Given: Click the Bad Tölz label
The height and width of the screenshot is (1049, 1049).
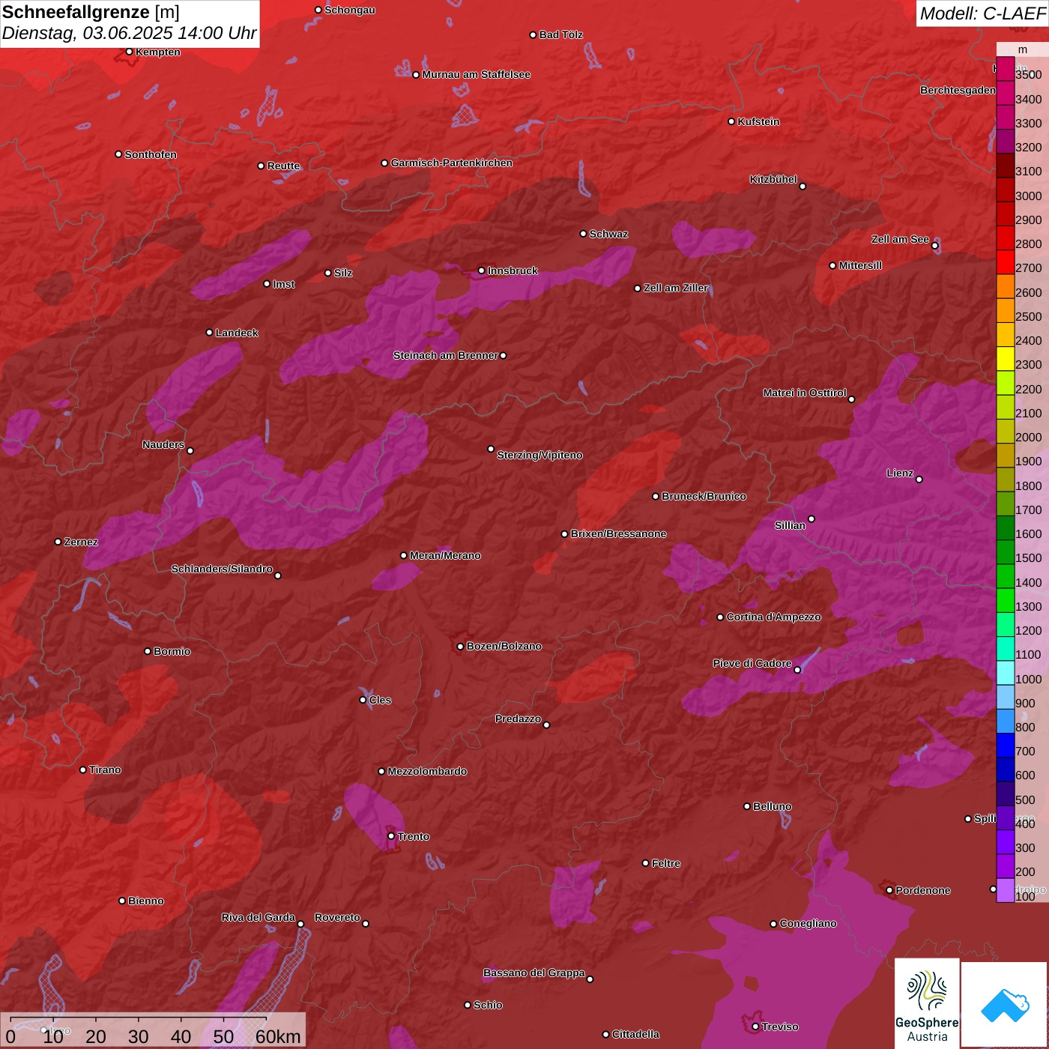Looking at the screenshot, I should point(561,34).
